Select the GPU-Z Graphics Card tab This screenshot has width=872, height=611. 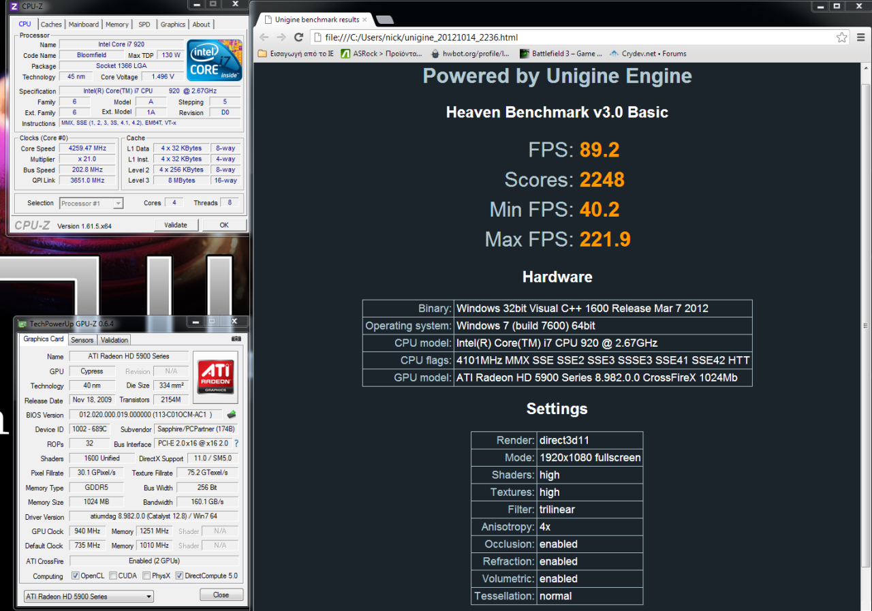tap(44, 339)
